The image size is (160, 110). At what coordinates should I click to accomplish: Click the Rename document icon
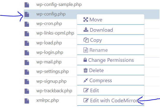[x=86, y=50]
